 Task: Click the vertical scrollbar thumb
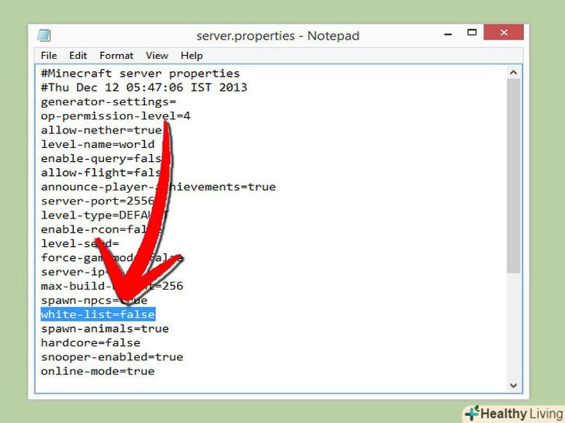514,176
